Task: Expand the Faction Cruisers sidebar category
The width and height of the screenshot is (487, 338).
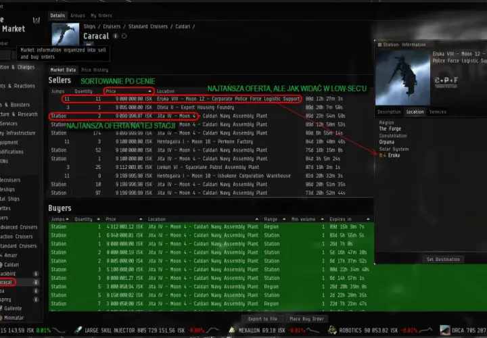Action: click(x=16, y=237)
